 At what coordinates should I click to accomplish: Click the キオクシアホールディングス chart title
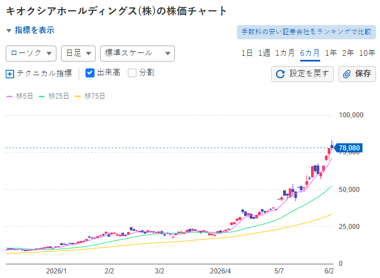[x=116, y=11]
